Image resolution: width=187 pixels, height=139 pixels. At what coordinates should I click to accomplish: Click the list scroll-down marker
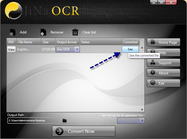[x=142, y=110]
